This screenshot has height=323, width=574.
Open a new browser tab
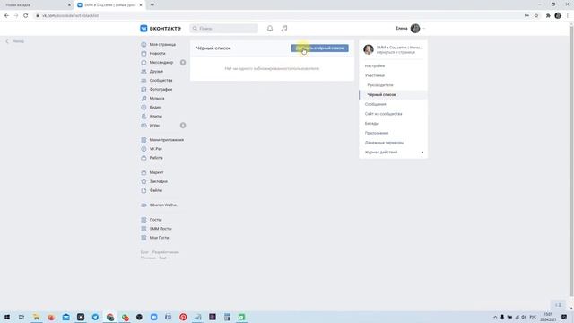152,5
